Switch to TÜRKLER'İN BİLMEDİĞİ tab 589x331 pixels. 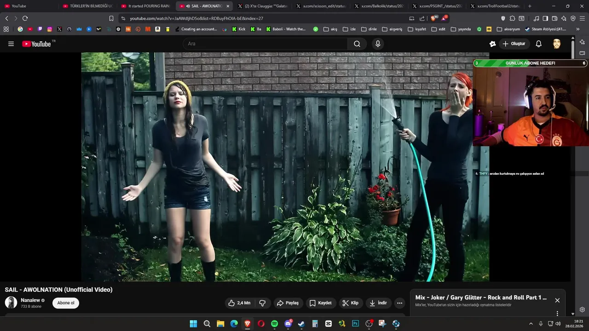coord(87,6)
